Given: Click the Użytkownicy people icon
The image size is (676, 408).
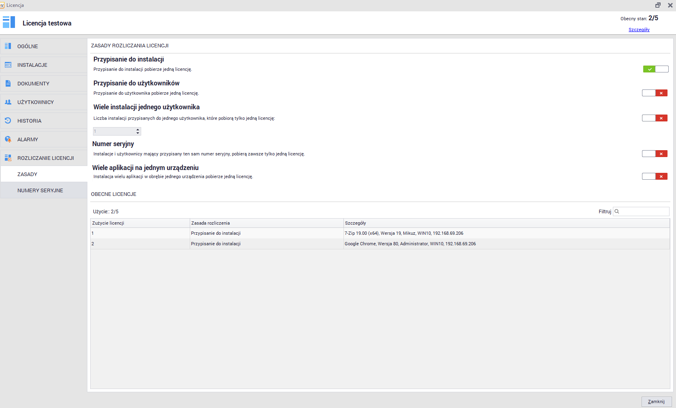Looking at the screenshot, I should pos(8,102).
